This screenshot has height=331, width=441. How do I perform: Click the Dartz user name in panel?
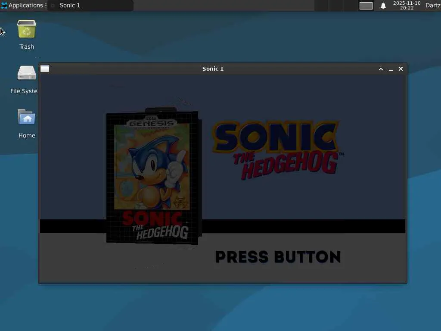[433, 5]
